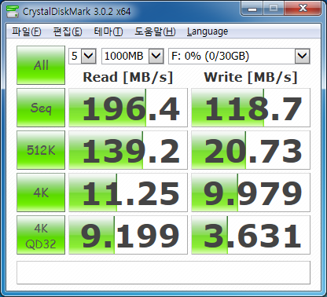Click the 512K write result 20.73
The width and height of the screenshot is (327, 297).
click(x=251, y=150)
